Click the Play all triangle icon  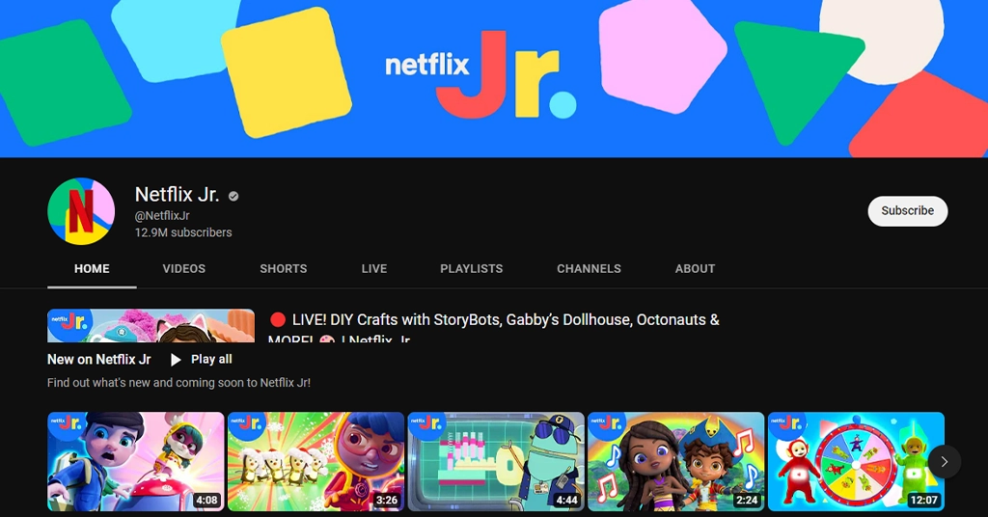[x=176, y=360]
